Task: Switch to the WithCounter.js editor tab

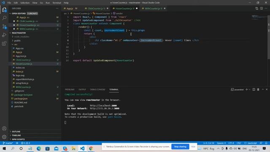Action: (154, 8)
